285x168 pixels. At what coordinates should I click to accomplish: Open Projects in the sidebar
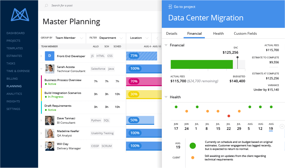13,41
